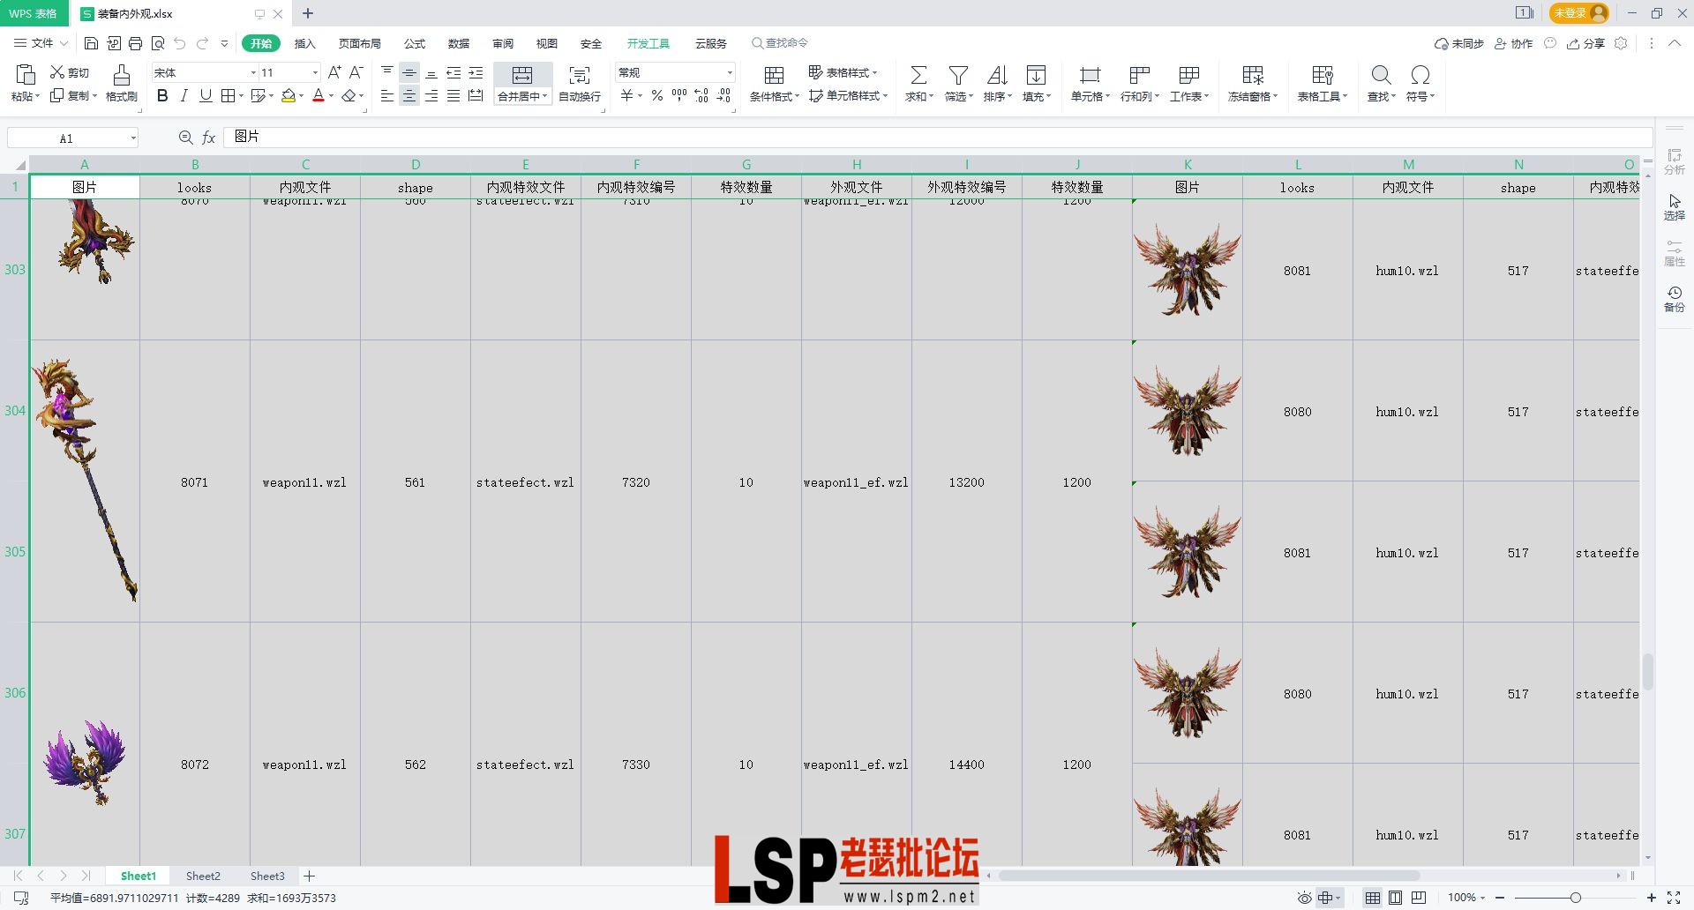Click the 未登录 login button
The image size is (1694, 910).
coord(1579,13)
